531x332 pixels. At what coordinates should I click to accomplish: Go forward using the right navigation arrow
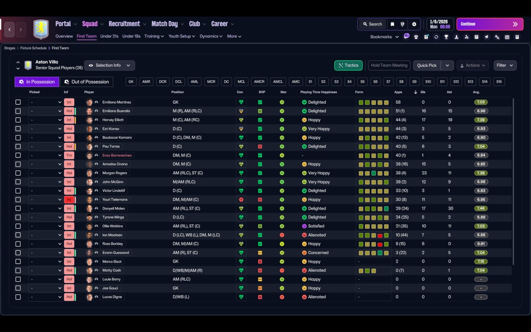(21, 30)
